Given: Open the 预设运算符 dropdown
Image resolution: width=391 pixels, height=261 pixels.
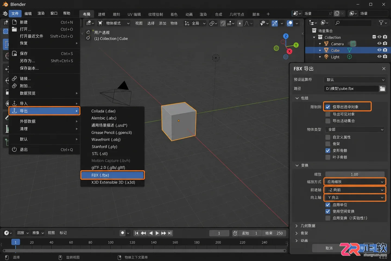Looking at the screenshot, I should (x=355, y=80).
